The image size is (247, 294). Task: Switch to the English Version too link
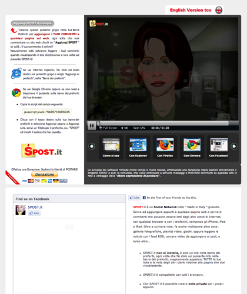[191, 10]
